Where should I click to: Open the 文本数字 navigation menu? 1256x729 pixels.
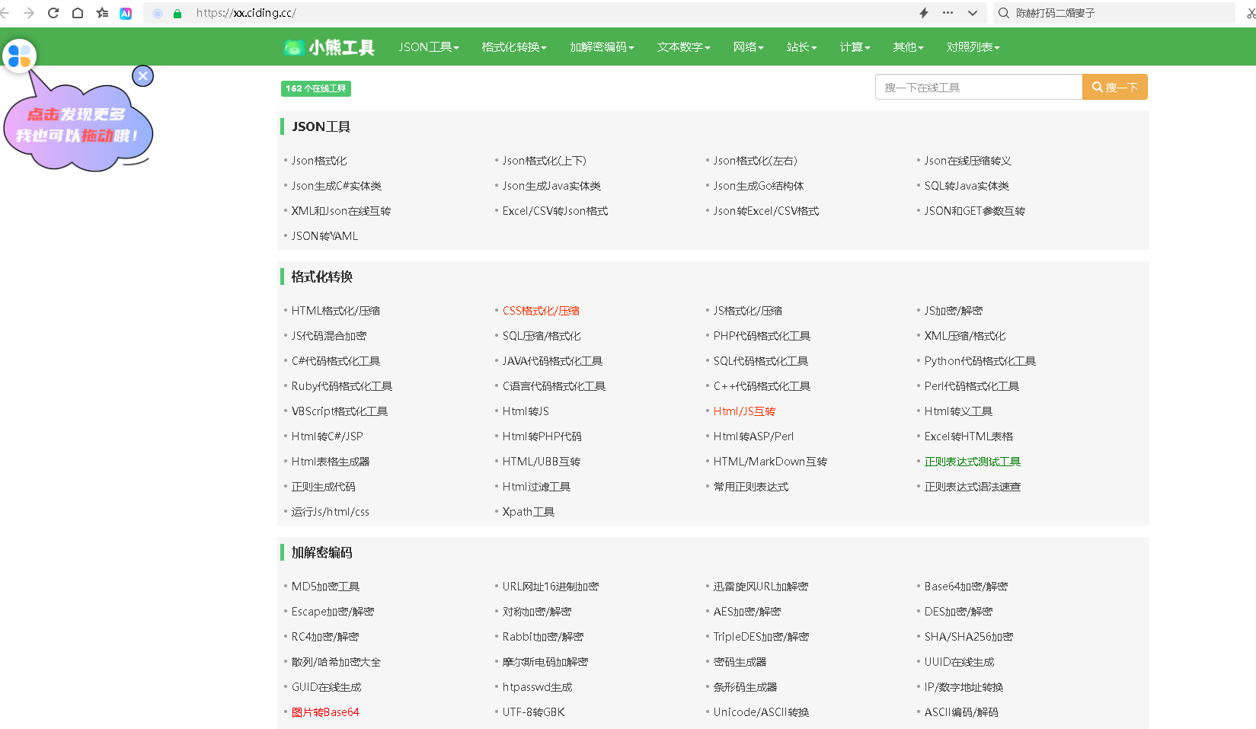(x=683, y=47)
